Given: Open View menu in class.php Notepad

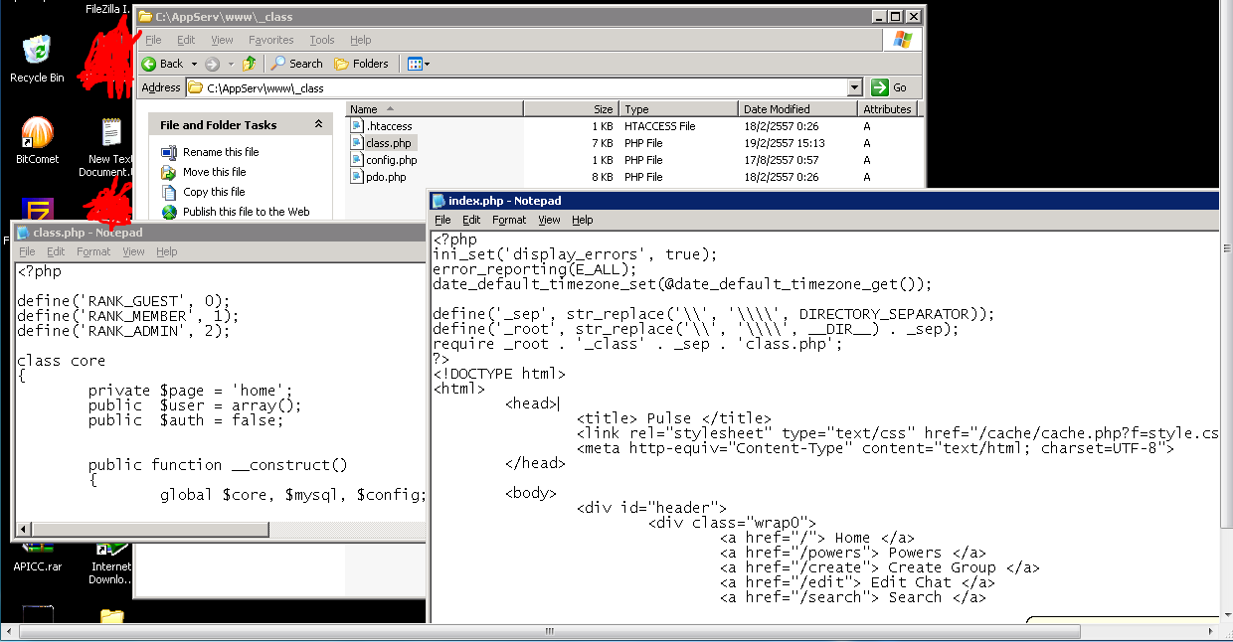Looking at the screenshot, I should pyautogui.click(x=133, y=251).
